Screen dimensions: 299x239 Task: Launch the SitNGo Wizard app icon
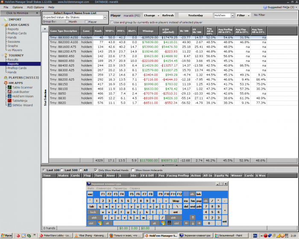(9, 105)
